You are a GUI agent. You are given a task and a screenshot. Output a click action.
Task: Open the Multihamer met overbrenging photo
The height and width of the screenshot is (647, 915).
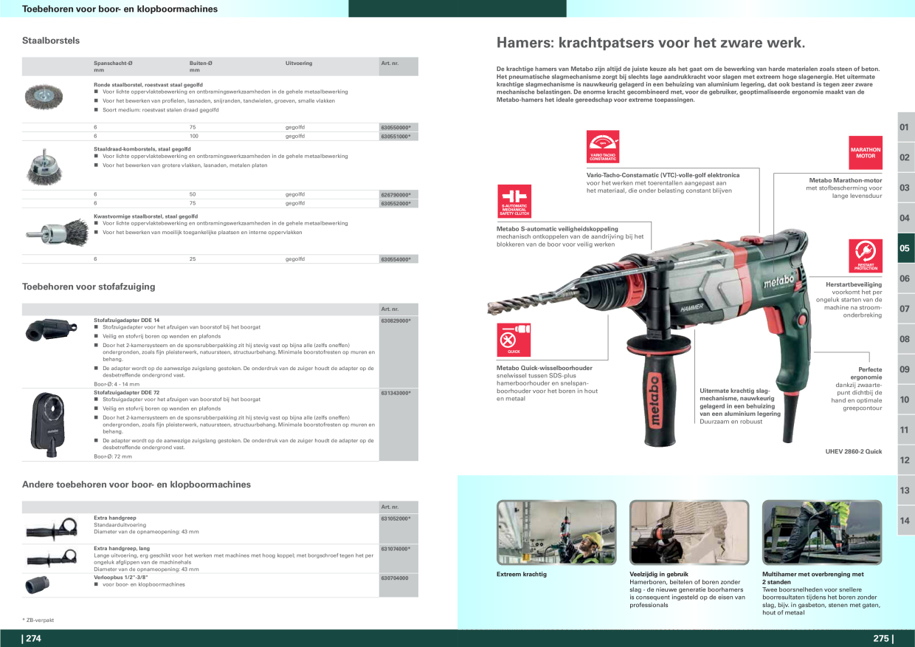click(x=822, y=533)
